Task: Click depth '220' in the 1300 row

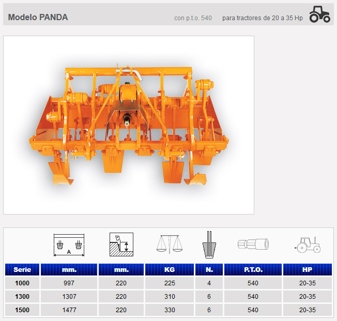Action: tap(121, 297)
